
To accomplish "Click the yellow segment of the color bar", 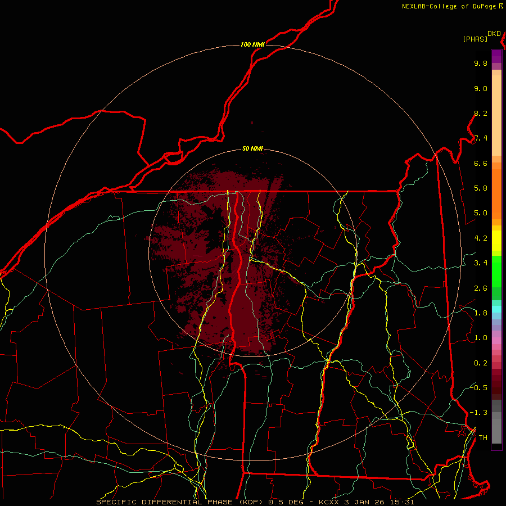I will coord(496,241).
